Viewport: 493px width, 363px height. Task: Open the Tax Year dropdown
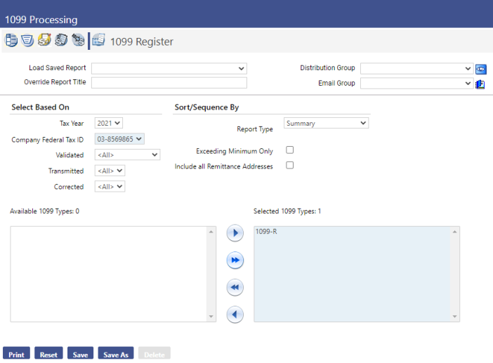pos(109,124)
